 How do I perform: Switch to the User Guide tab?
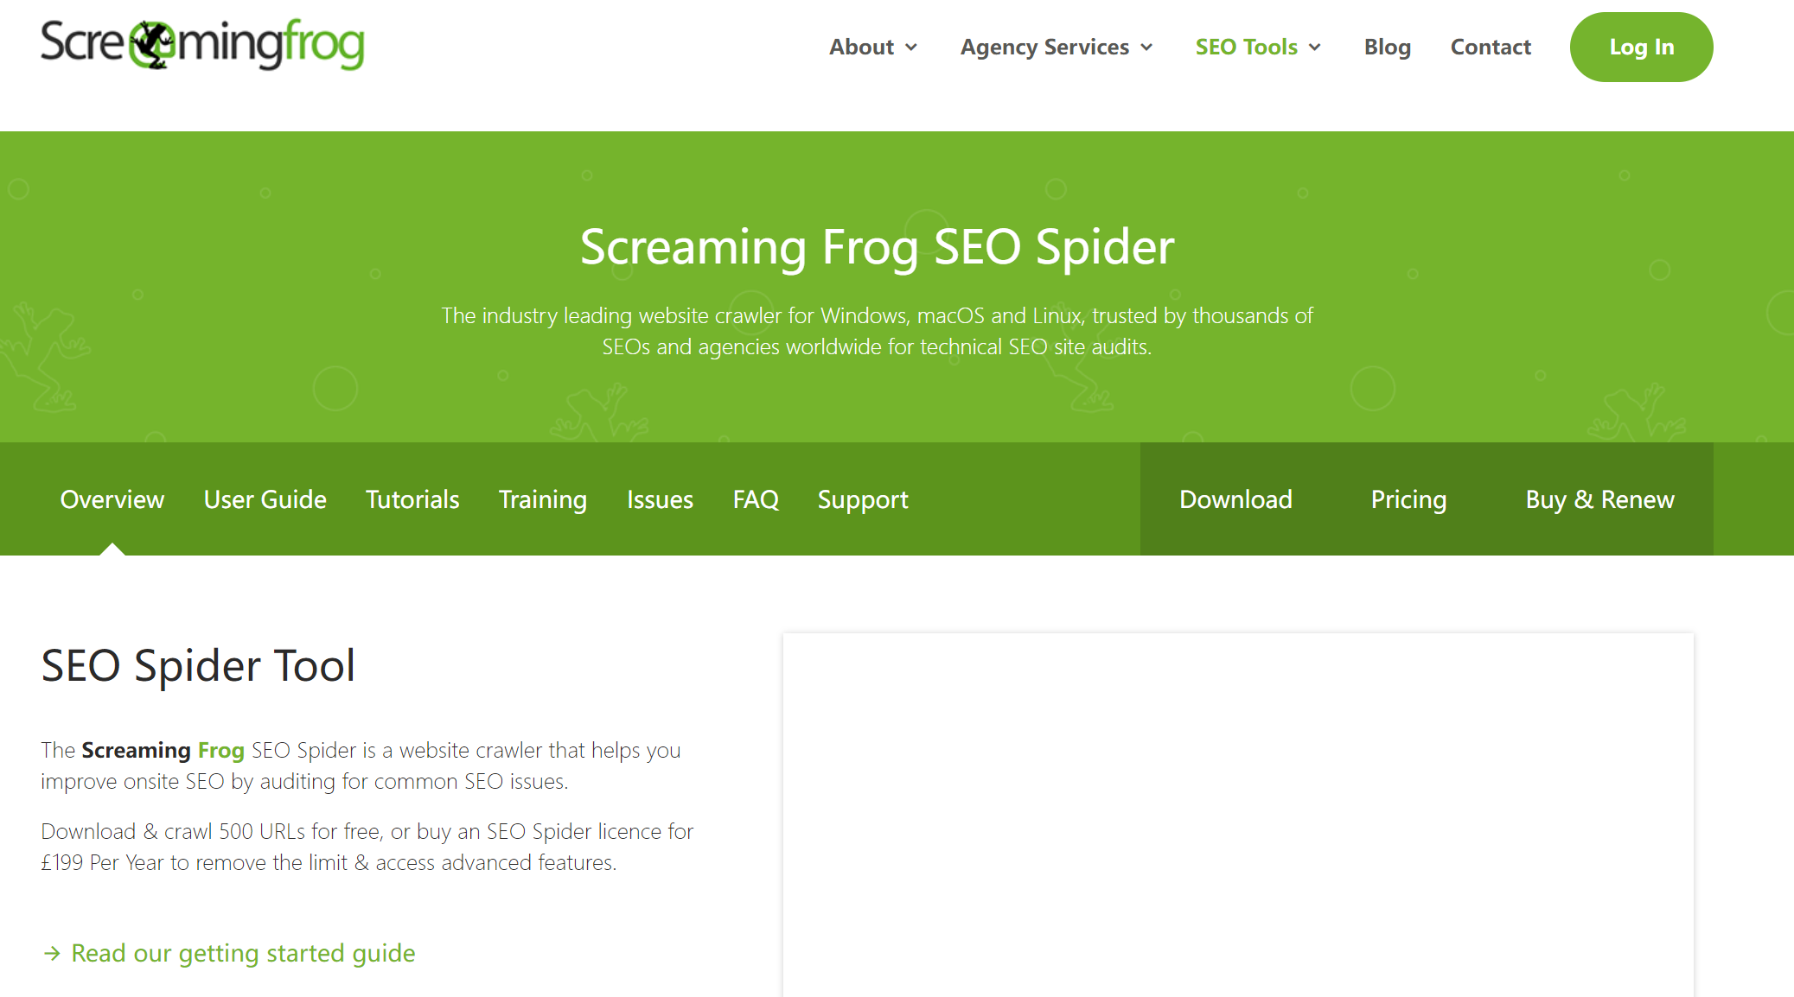(265, 499)
